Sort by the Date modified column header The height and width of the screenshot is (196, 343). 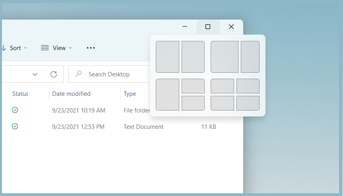click(x=72, y=94)
